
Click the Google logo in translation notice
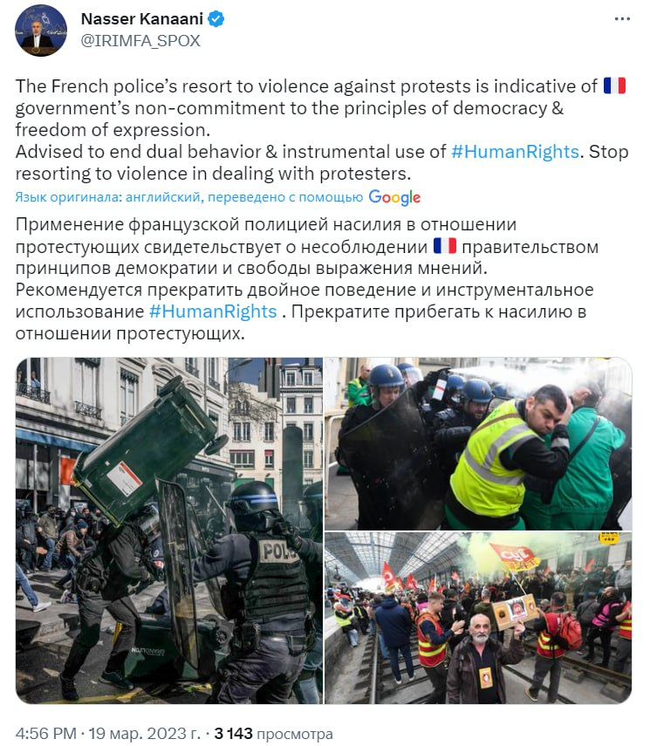tap(394, 197)
